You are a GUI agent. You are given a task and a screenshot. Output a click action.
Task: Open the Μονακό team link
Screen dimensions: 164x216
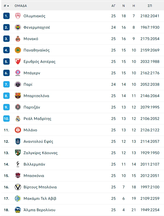[x=31, y=39]
